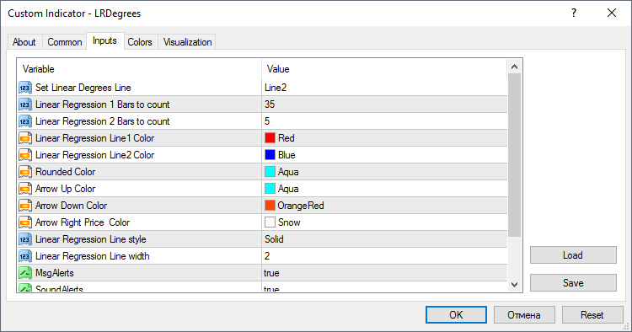
Task: Click icon beside Linear Regression Line style
Action: pyautogui.click(x=25, y=239)
